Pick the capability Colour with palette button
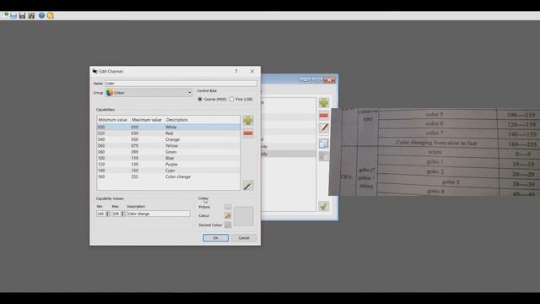Viewport: 540px width, 304px height. point(227,216)
